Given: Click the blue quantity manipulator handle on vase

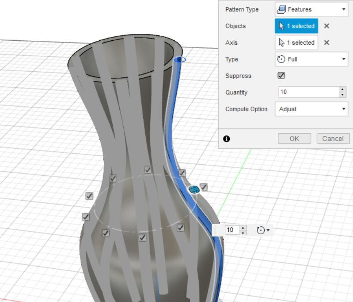Looking at the screenshot, I should 194,190.
